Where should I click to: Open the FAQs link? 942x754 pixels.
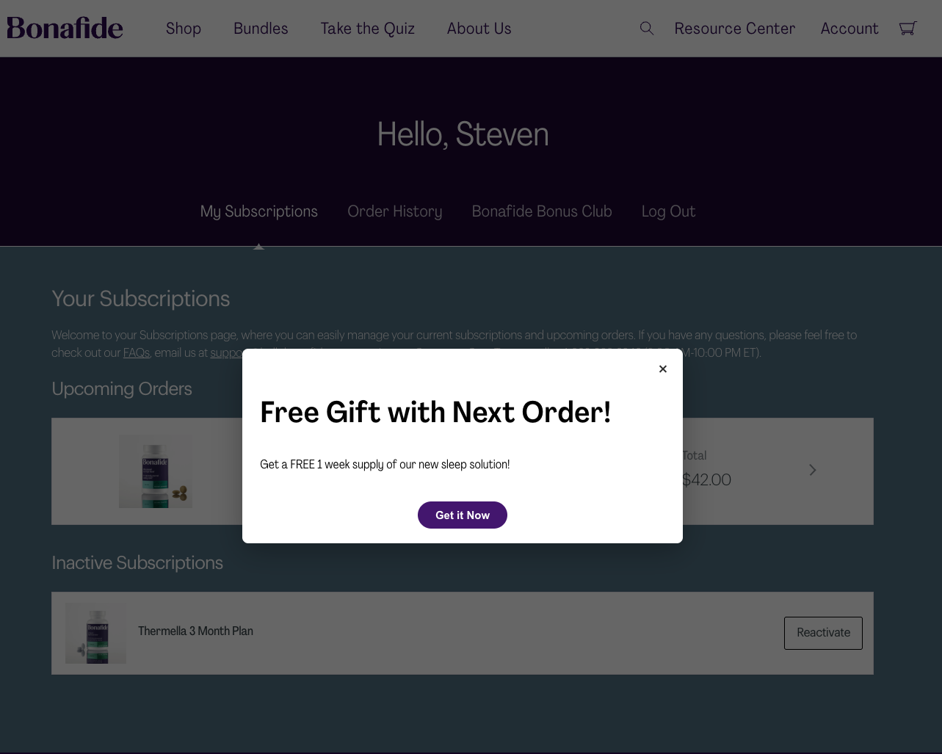[x=136, y=352]
